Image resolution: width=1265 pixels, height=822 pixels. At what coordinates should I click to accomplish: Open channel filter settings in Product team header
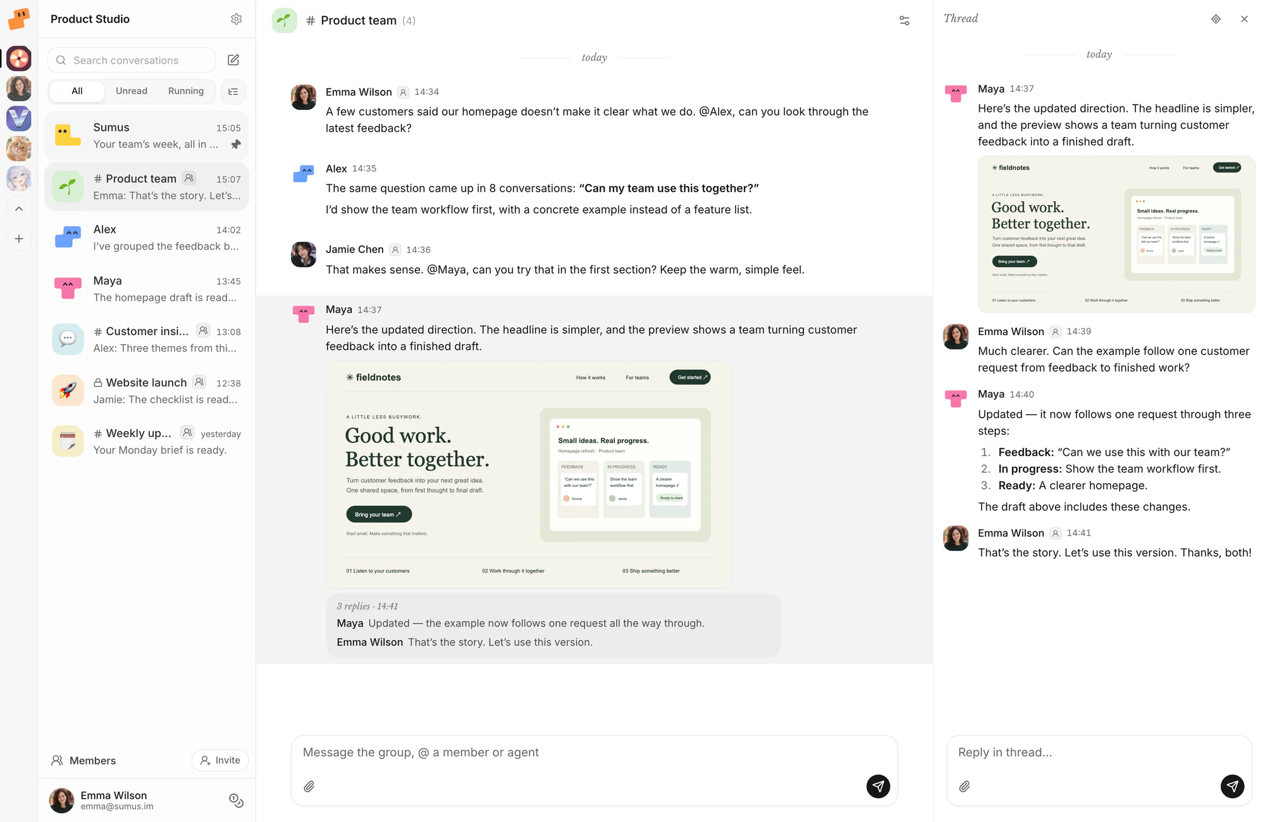pyautogui.click(x=904, y=20)
